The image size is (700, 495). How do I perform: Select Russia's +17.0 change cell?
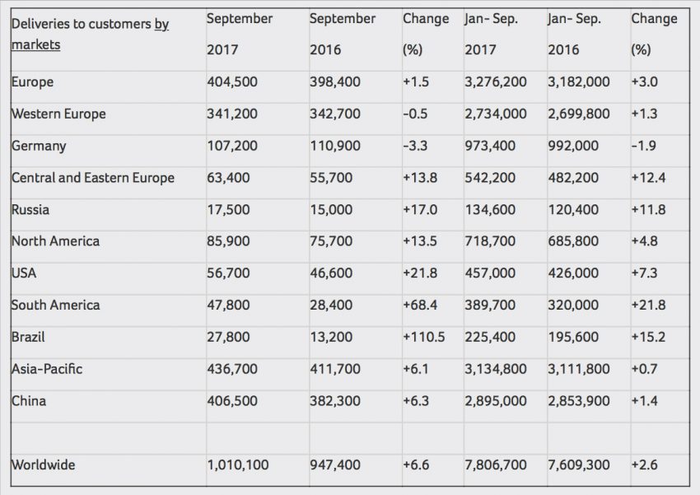coord(420,210)
